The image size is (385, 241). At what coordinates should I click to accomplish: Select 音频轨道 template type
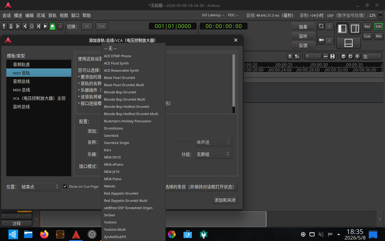point(39,64)
